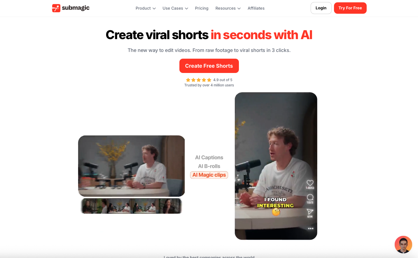This screenshot has height=258, width=418.
Task: Go to the Pricing page
Action: click(202, 8)
